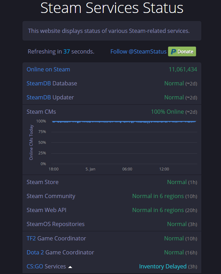Click the Inventory Delayed status text
Screen dimensions: 221x274
tap(163, 266)
